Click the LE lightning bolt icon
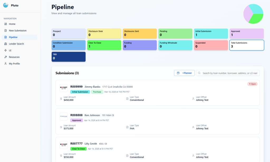Viewport: 270px width, 162px height. tap(6, 50)
